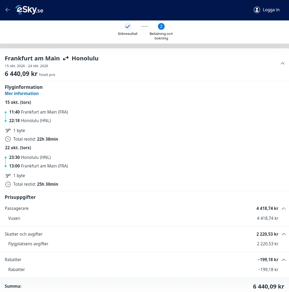Image resolution: width=289 pixels, height=292 pixels.
Task: Collapse the Rabatter discount section
Action: (x=284, y=260)
